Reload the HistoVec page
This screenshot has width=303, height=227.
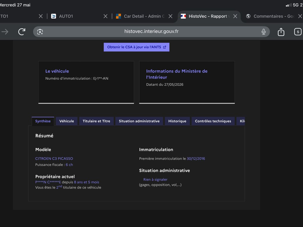[x=22, y=32]
